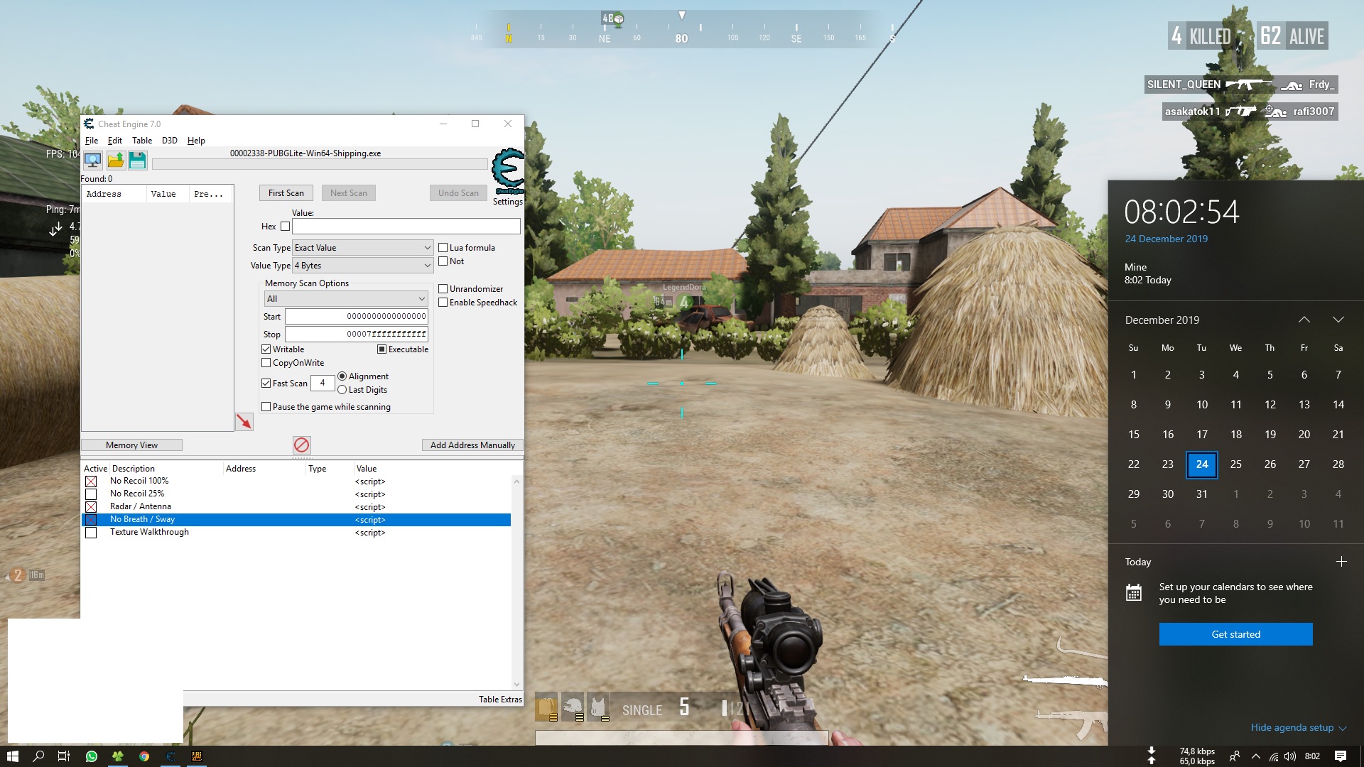Viewport: 1364px width, 767px height.
Task: Activate the No Recoil 25% script checkbox
Action: (91, 494)
